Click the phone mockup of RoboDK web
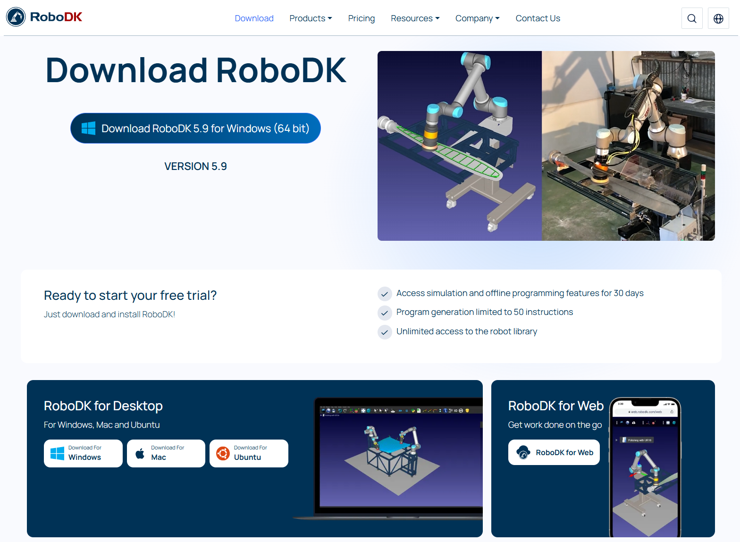 click(x=645, y=467)
